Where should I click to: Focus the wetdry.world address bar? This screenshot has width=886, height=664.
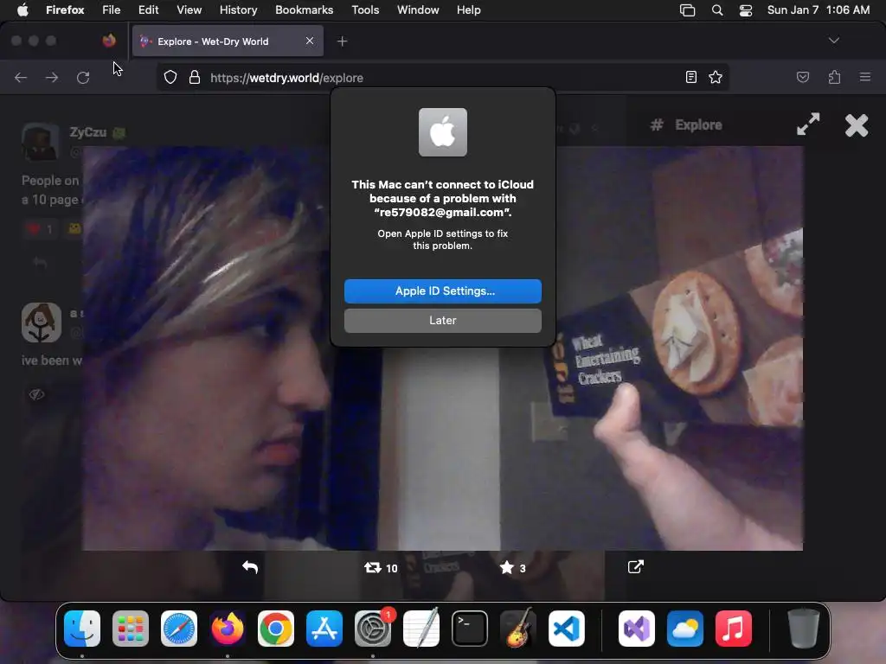[444, 78]
